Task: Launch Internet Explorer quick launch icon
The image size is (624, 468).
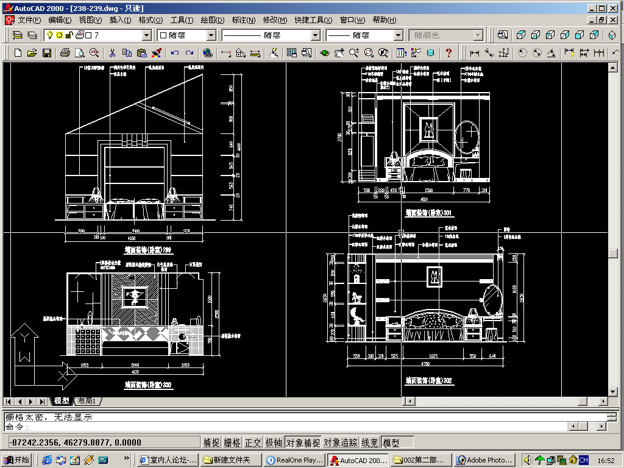Action: tap(47, 460)
